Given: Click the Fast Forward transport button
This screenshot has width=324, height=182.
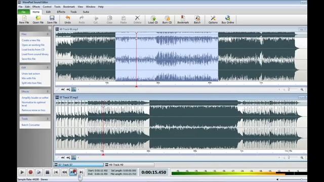Looking at the screenshot, I should [x=73, y=172].
